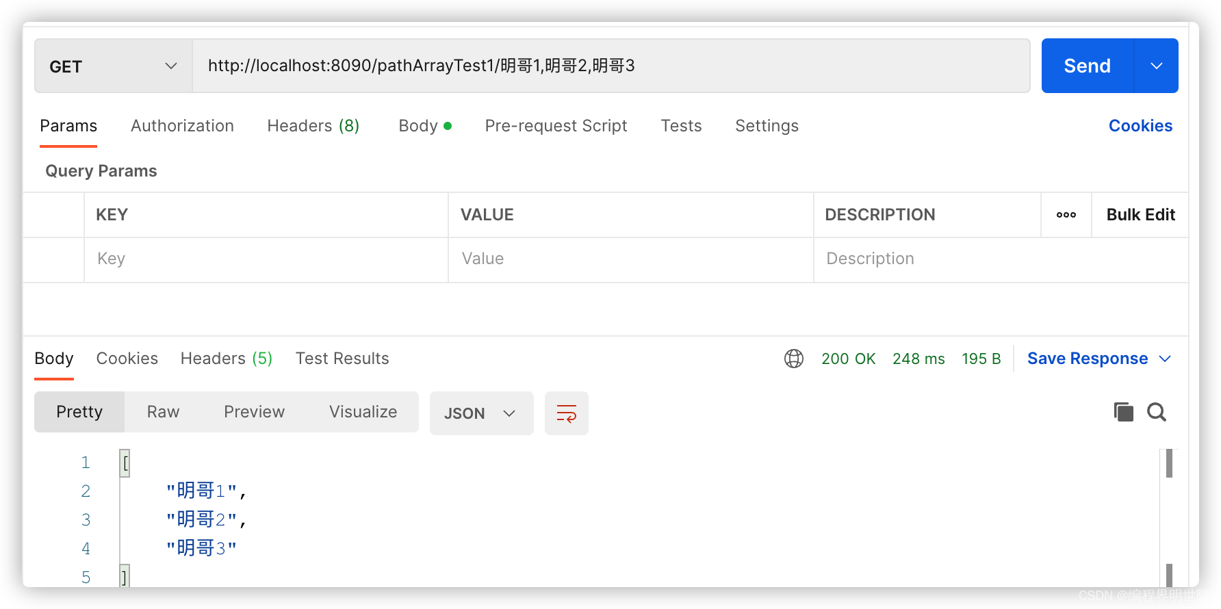
Task: Open the Authorization tab
Action: [x=182, y=126]
